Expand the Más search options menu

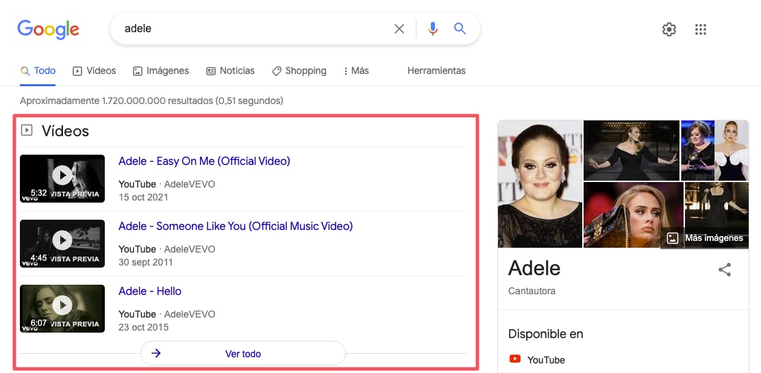pos(355,70)
